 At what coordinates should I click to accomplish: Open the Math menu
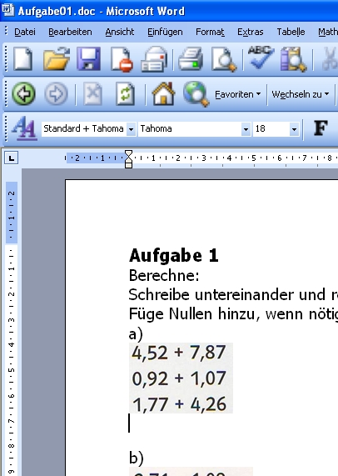(x=328, y=32)
